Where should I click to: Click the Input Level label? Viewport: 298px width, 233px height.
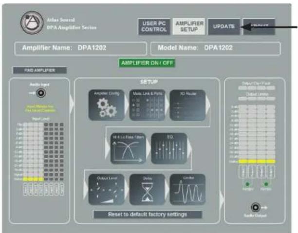pyautogui.click(x=41, y=119)
